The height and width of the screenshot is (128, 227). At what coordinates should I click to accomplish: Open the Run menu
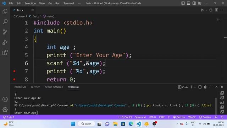tap(57, 3)
